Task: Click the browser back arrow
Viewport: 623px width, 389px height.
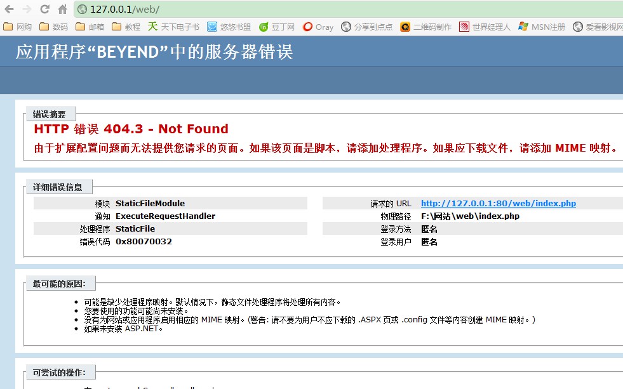Action: [9, 9]
